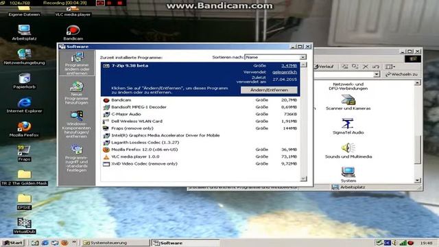Click the volume speaker tray icon
The height and width of the screenshot is (247, 439).
[395, 243]
